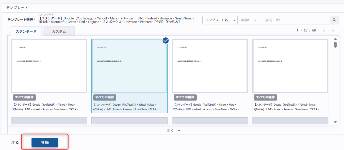
Task: Go to previous page arrow
Action: pos(324,31)
